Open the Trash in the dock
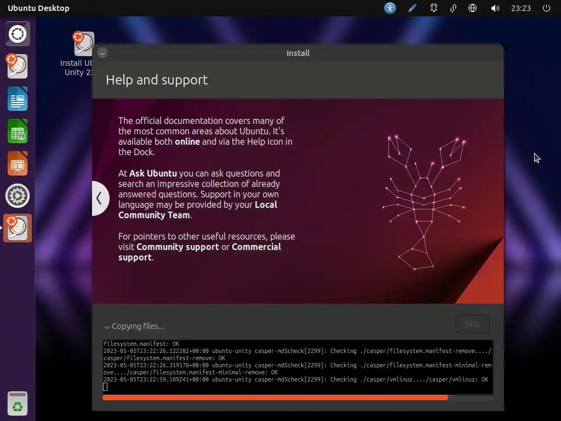561x421 pixels. coord(18,403)
